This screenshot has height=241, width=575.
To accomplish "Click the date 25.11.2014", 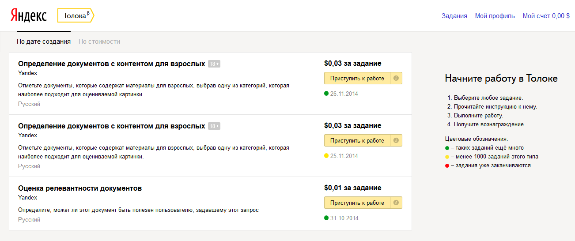I will click(x=344, y=156).
